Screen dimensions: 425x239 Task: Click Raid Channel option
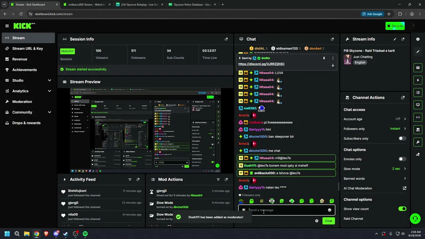353,219
